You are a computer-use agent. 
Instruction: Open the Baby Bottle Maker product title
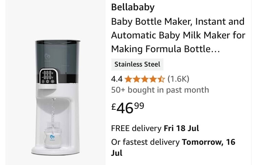point(178,35)
